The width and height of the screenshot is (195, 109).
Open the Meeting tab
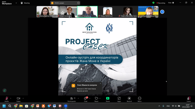25,3
